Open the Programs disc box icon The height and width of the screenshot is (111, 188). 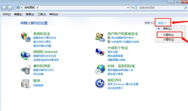click(x=25, y=83)
